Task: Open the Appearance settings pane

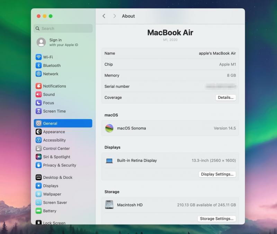Action: click(54, 132)
